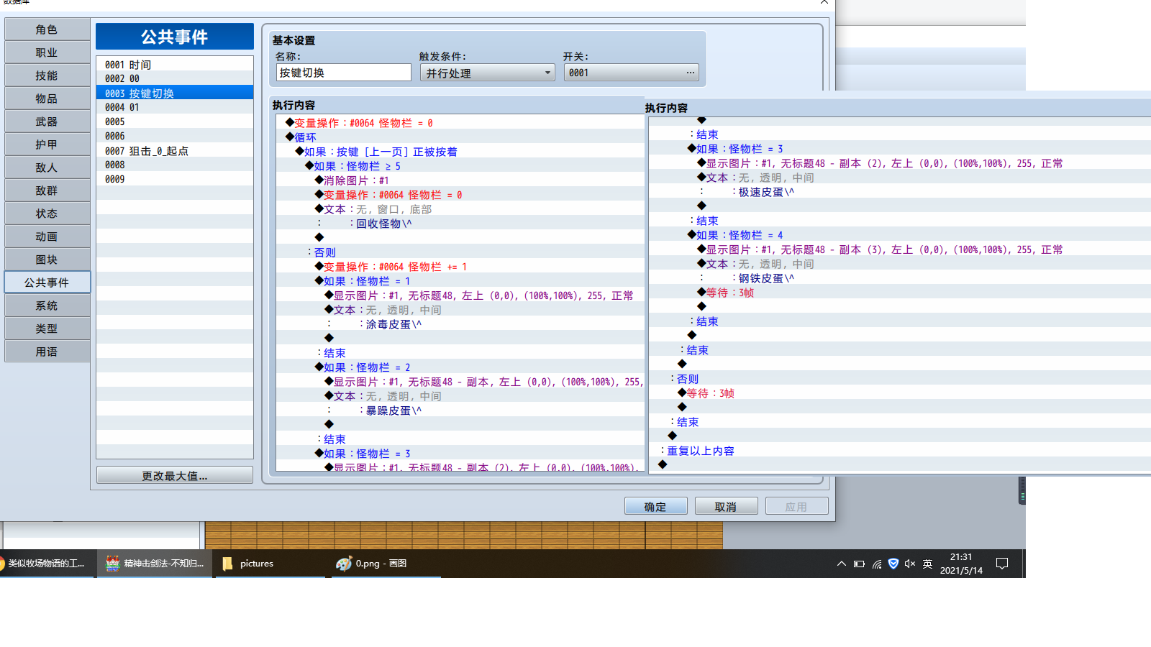
Task: Open the 触发条件 dropdown 并行处理
Action: pos(488,73)
